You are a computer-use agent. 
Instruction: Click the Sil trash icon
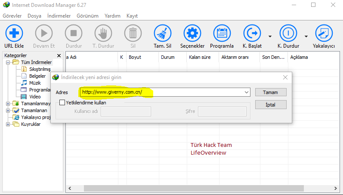(x=133, y=33)
